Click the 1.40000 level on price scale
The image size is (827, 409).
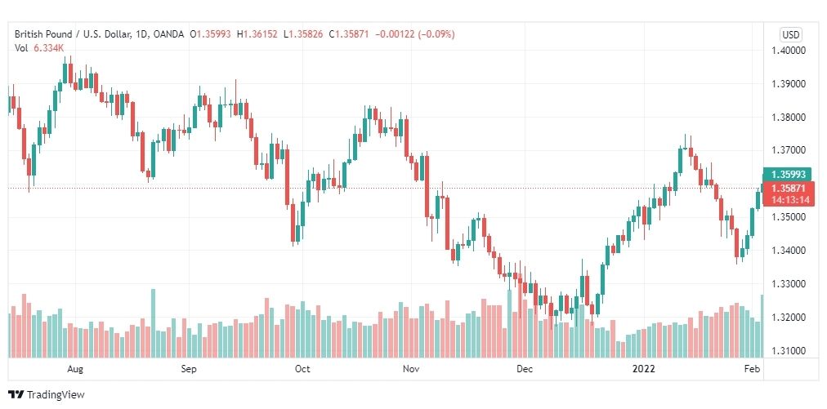(x=788, y=51)
